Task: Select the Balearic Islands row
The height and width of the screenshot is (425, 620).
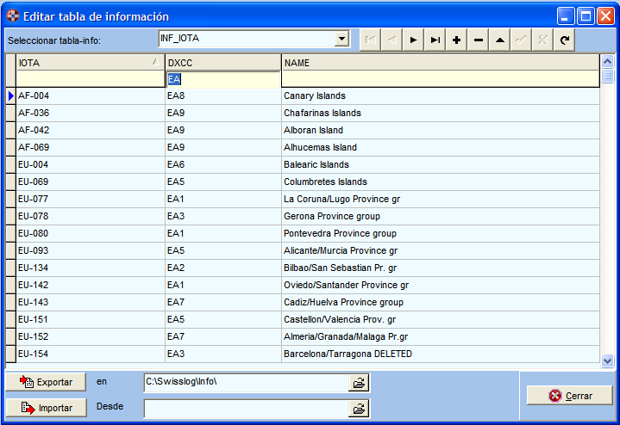Action: tap(315, 164)
